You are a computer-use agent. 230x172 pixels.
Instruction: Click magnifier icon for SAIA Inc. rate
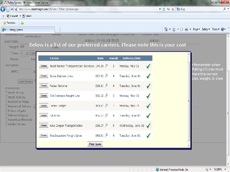[106, 116]
